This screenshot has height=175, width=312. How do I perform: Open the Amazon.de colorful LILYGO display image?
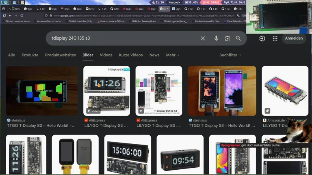[285, 91]
